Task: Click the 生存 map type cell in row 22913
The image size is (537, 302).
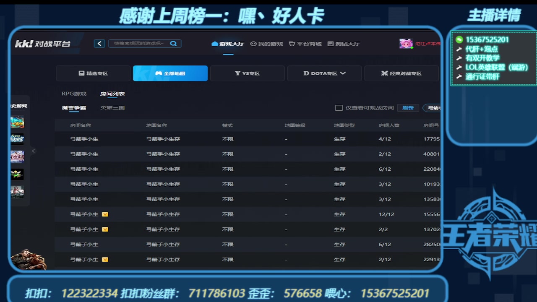Action: (339, 260)
